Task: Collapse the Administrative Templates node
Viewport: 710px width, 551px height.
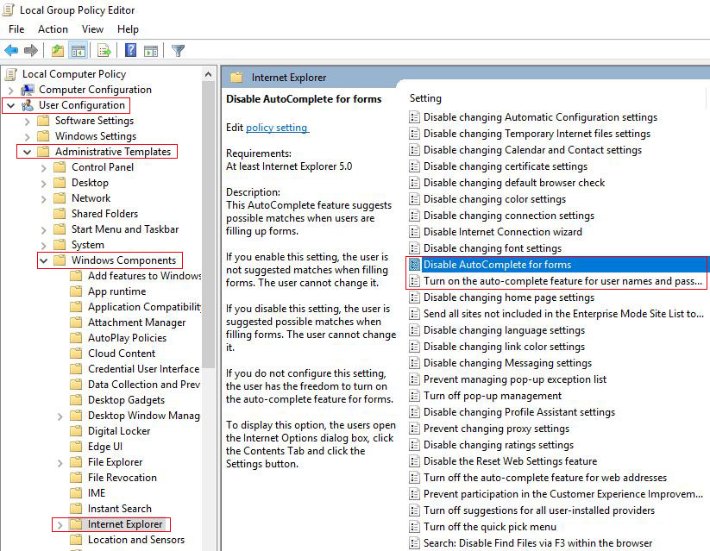Action: pyautogui.click(x=27, y=152)
